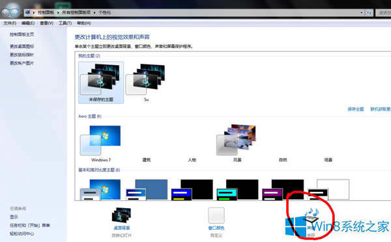Select the 建筑 theme label
The image size is (391, 242).
[x=147, y=160]
